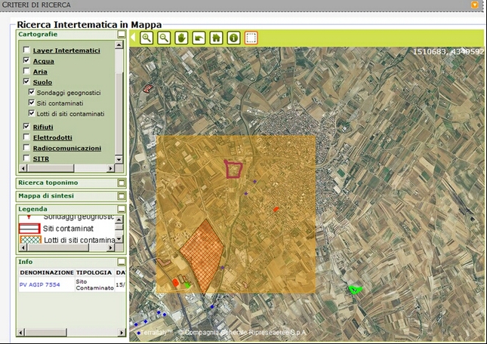The height and width of the screenshot is (344, 487).
Task: Enable the SITR layer checkbox
Action: pyautogui.click(x=26, y=158)
